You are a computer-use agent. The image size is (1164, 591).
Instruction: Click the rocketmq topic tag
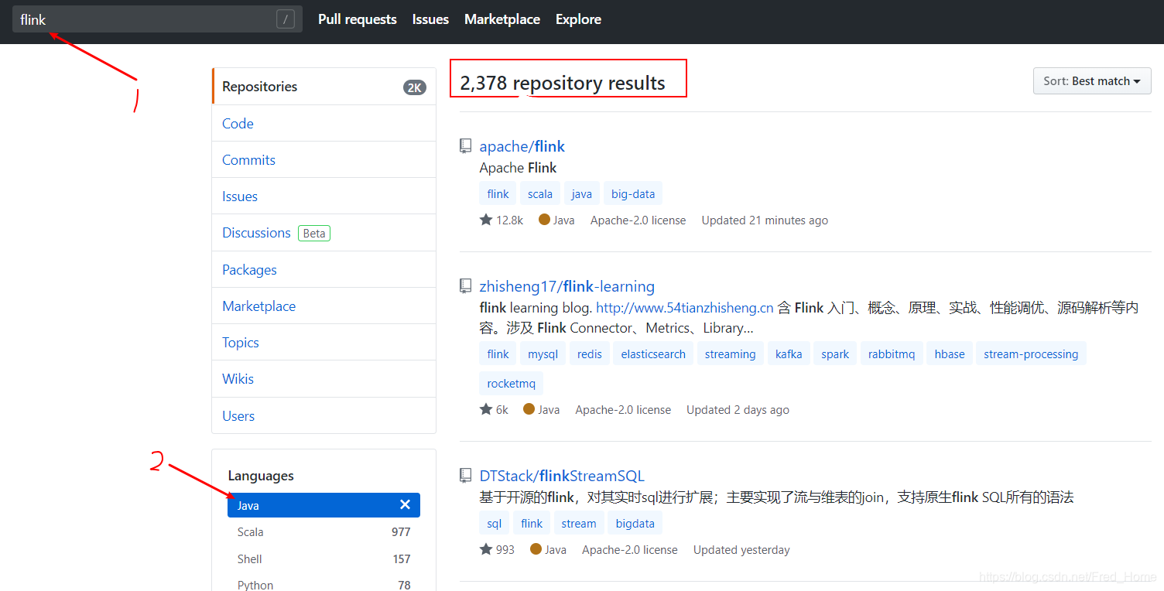pos(512,383)
